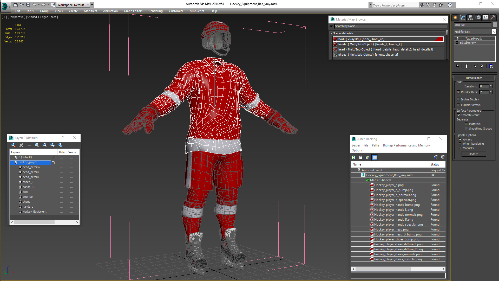Select the bodi VRayMtl material swatch
The width and height of the screenshot is (499, 281).
(x=335, y=39)
